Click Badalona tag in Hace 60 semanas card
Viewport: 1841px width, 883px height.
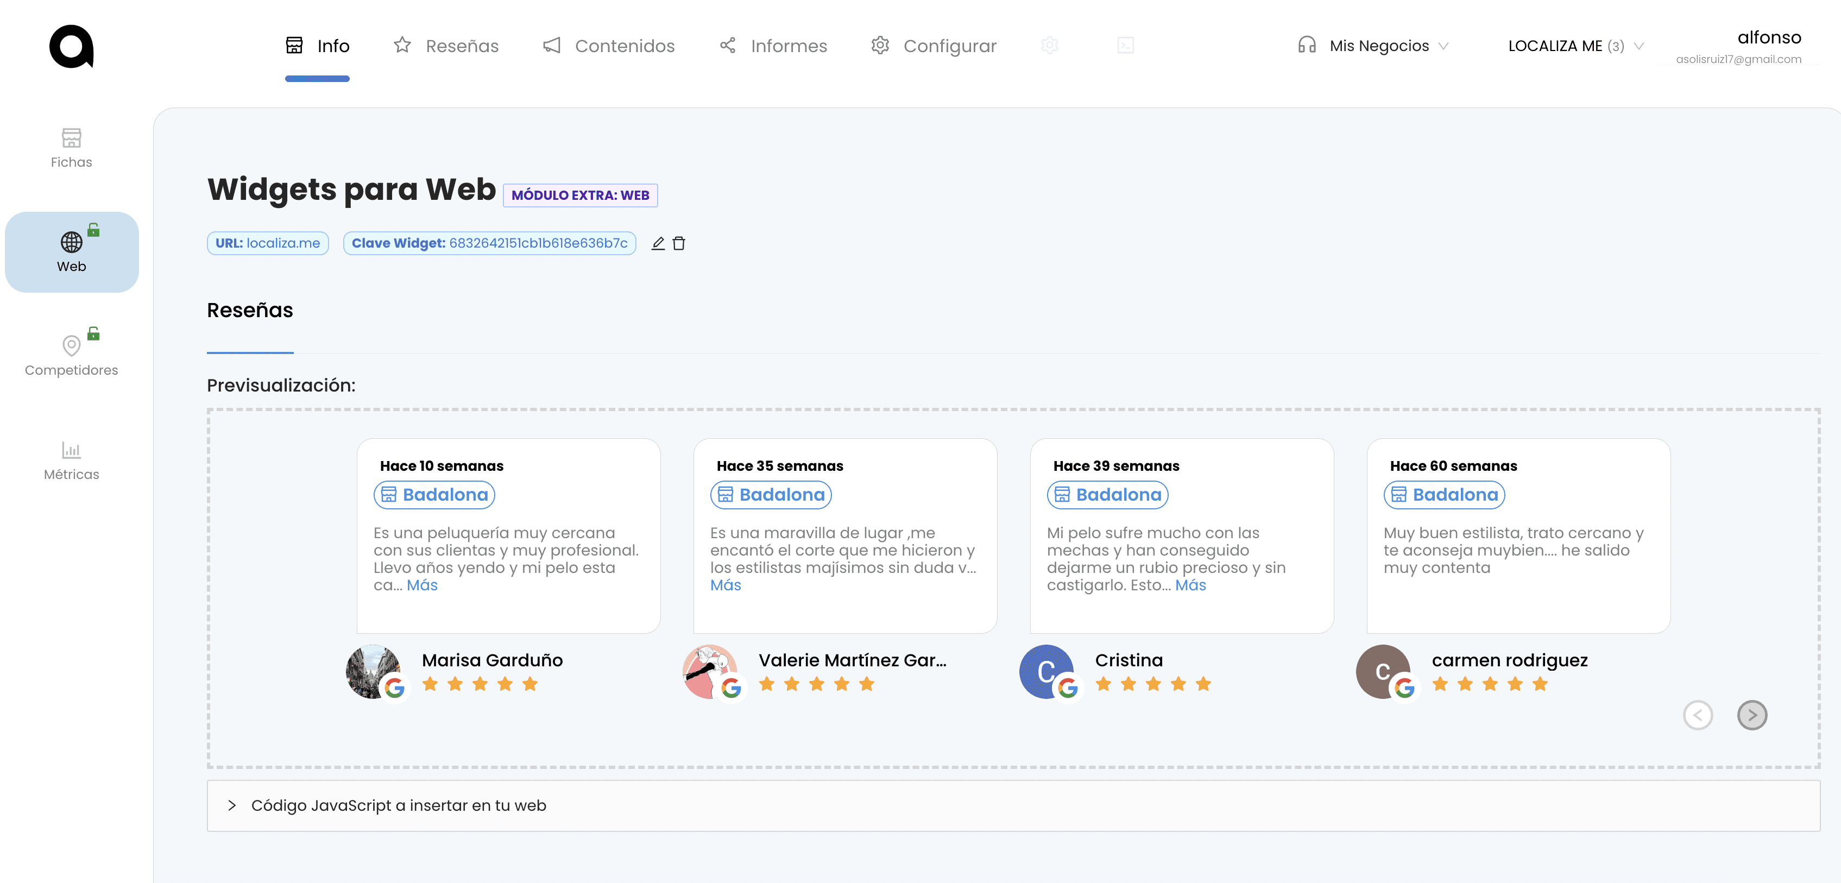(1445, 494)
